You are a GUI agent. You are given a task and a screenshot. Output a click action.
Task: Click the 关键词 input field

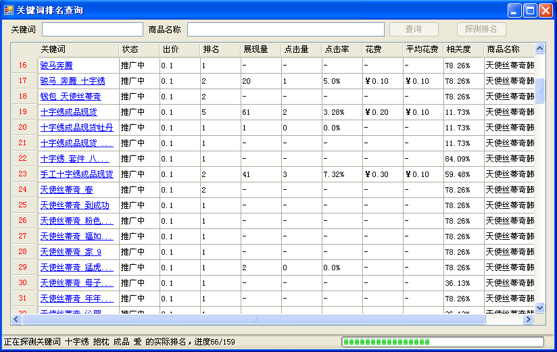[x=93, y=30]
